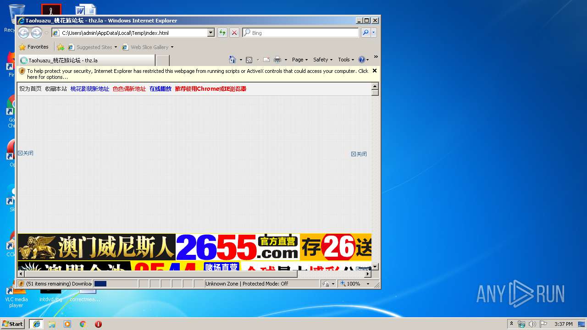Open the Favorites star button

point(33,47)
